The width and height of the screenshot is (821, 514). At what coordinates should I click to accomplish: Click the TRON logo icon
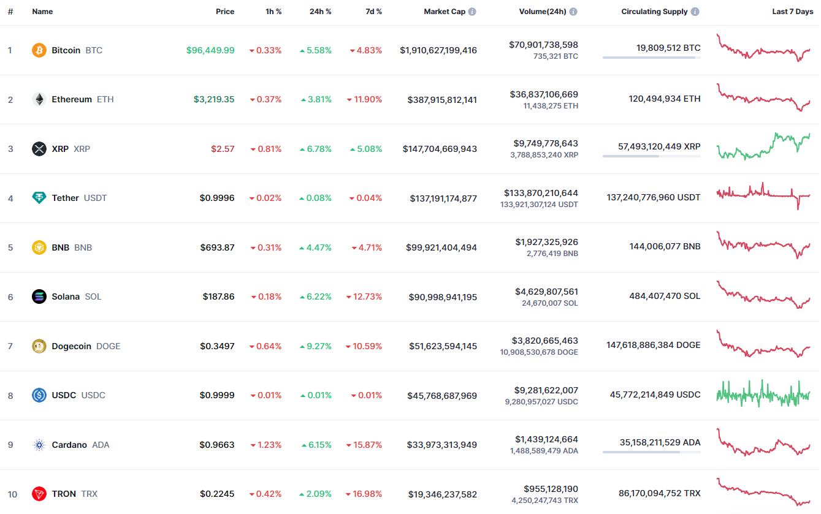(x=39, y=494)
